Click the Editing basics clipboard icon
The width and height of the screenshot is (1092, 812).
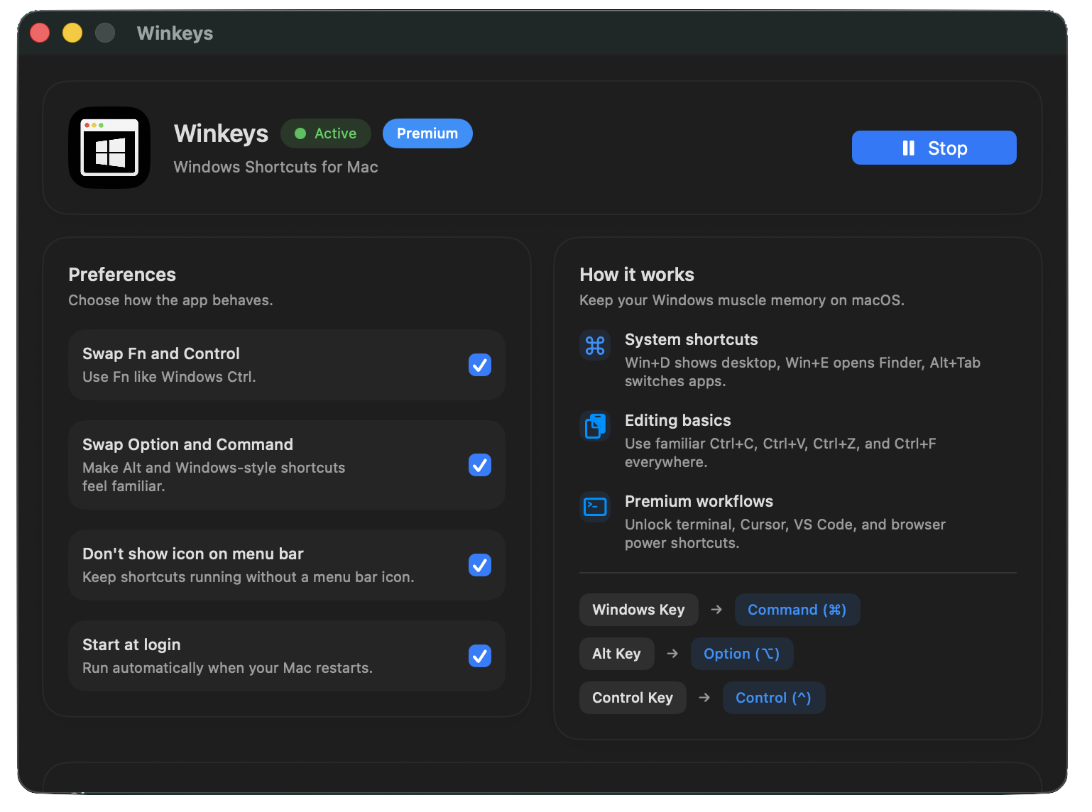(595, 427)
